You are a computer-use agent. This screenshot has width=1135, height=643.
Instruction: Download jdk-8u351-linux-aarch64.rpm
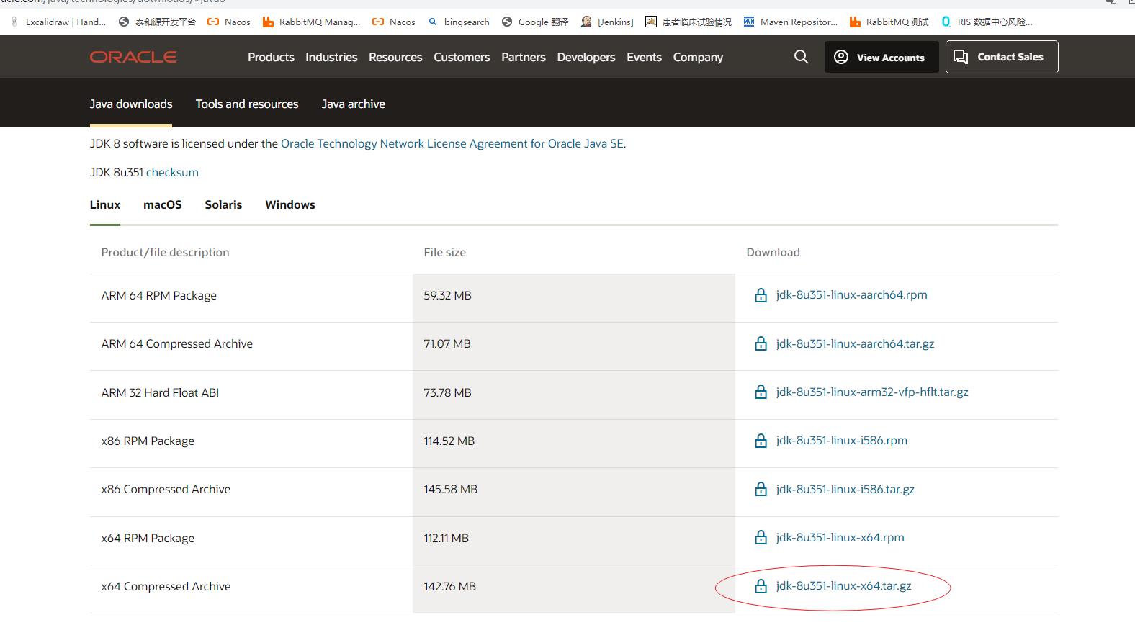click(851, 294)
